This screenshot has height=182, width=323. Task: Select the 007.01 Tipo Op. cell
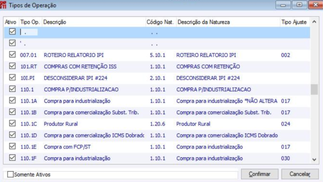pyautogui.click(x=28, y=55)
